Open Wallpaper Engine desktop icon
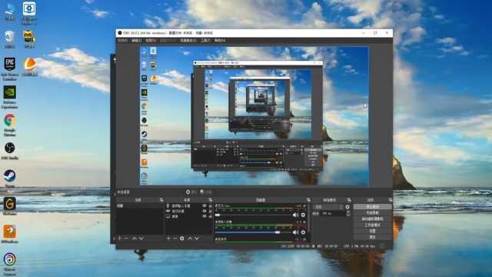 pos(29,13)
